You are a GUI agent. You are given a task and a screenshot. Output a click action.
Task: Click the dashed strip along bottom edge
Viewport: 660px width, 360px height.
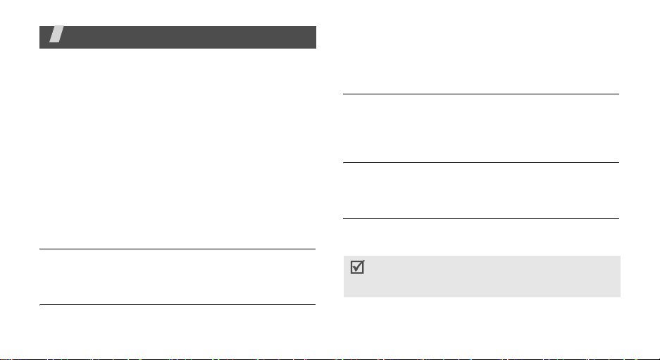330,359
